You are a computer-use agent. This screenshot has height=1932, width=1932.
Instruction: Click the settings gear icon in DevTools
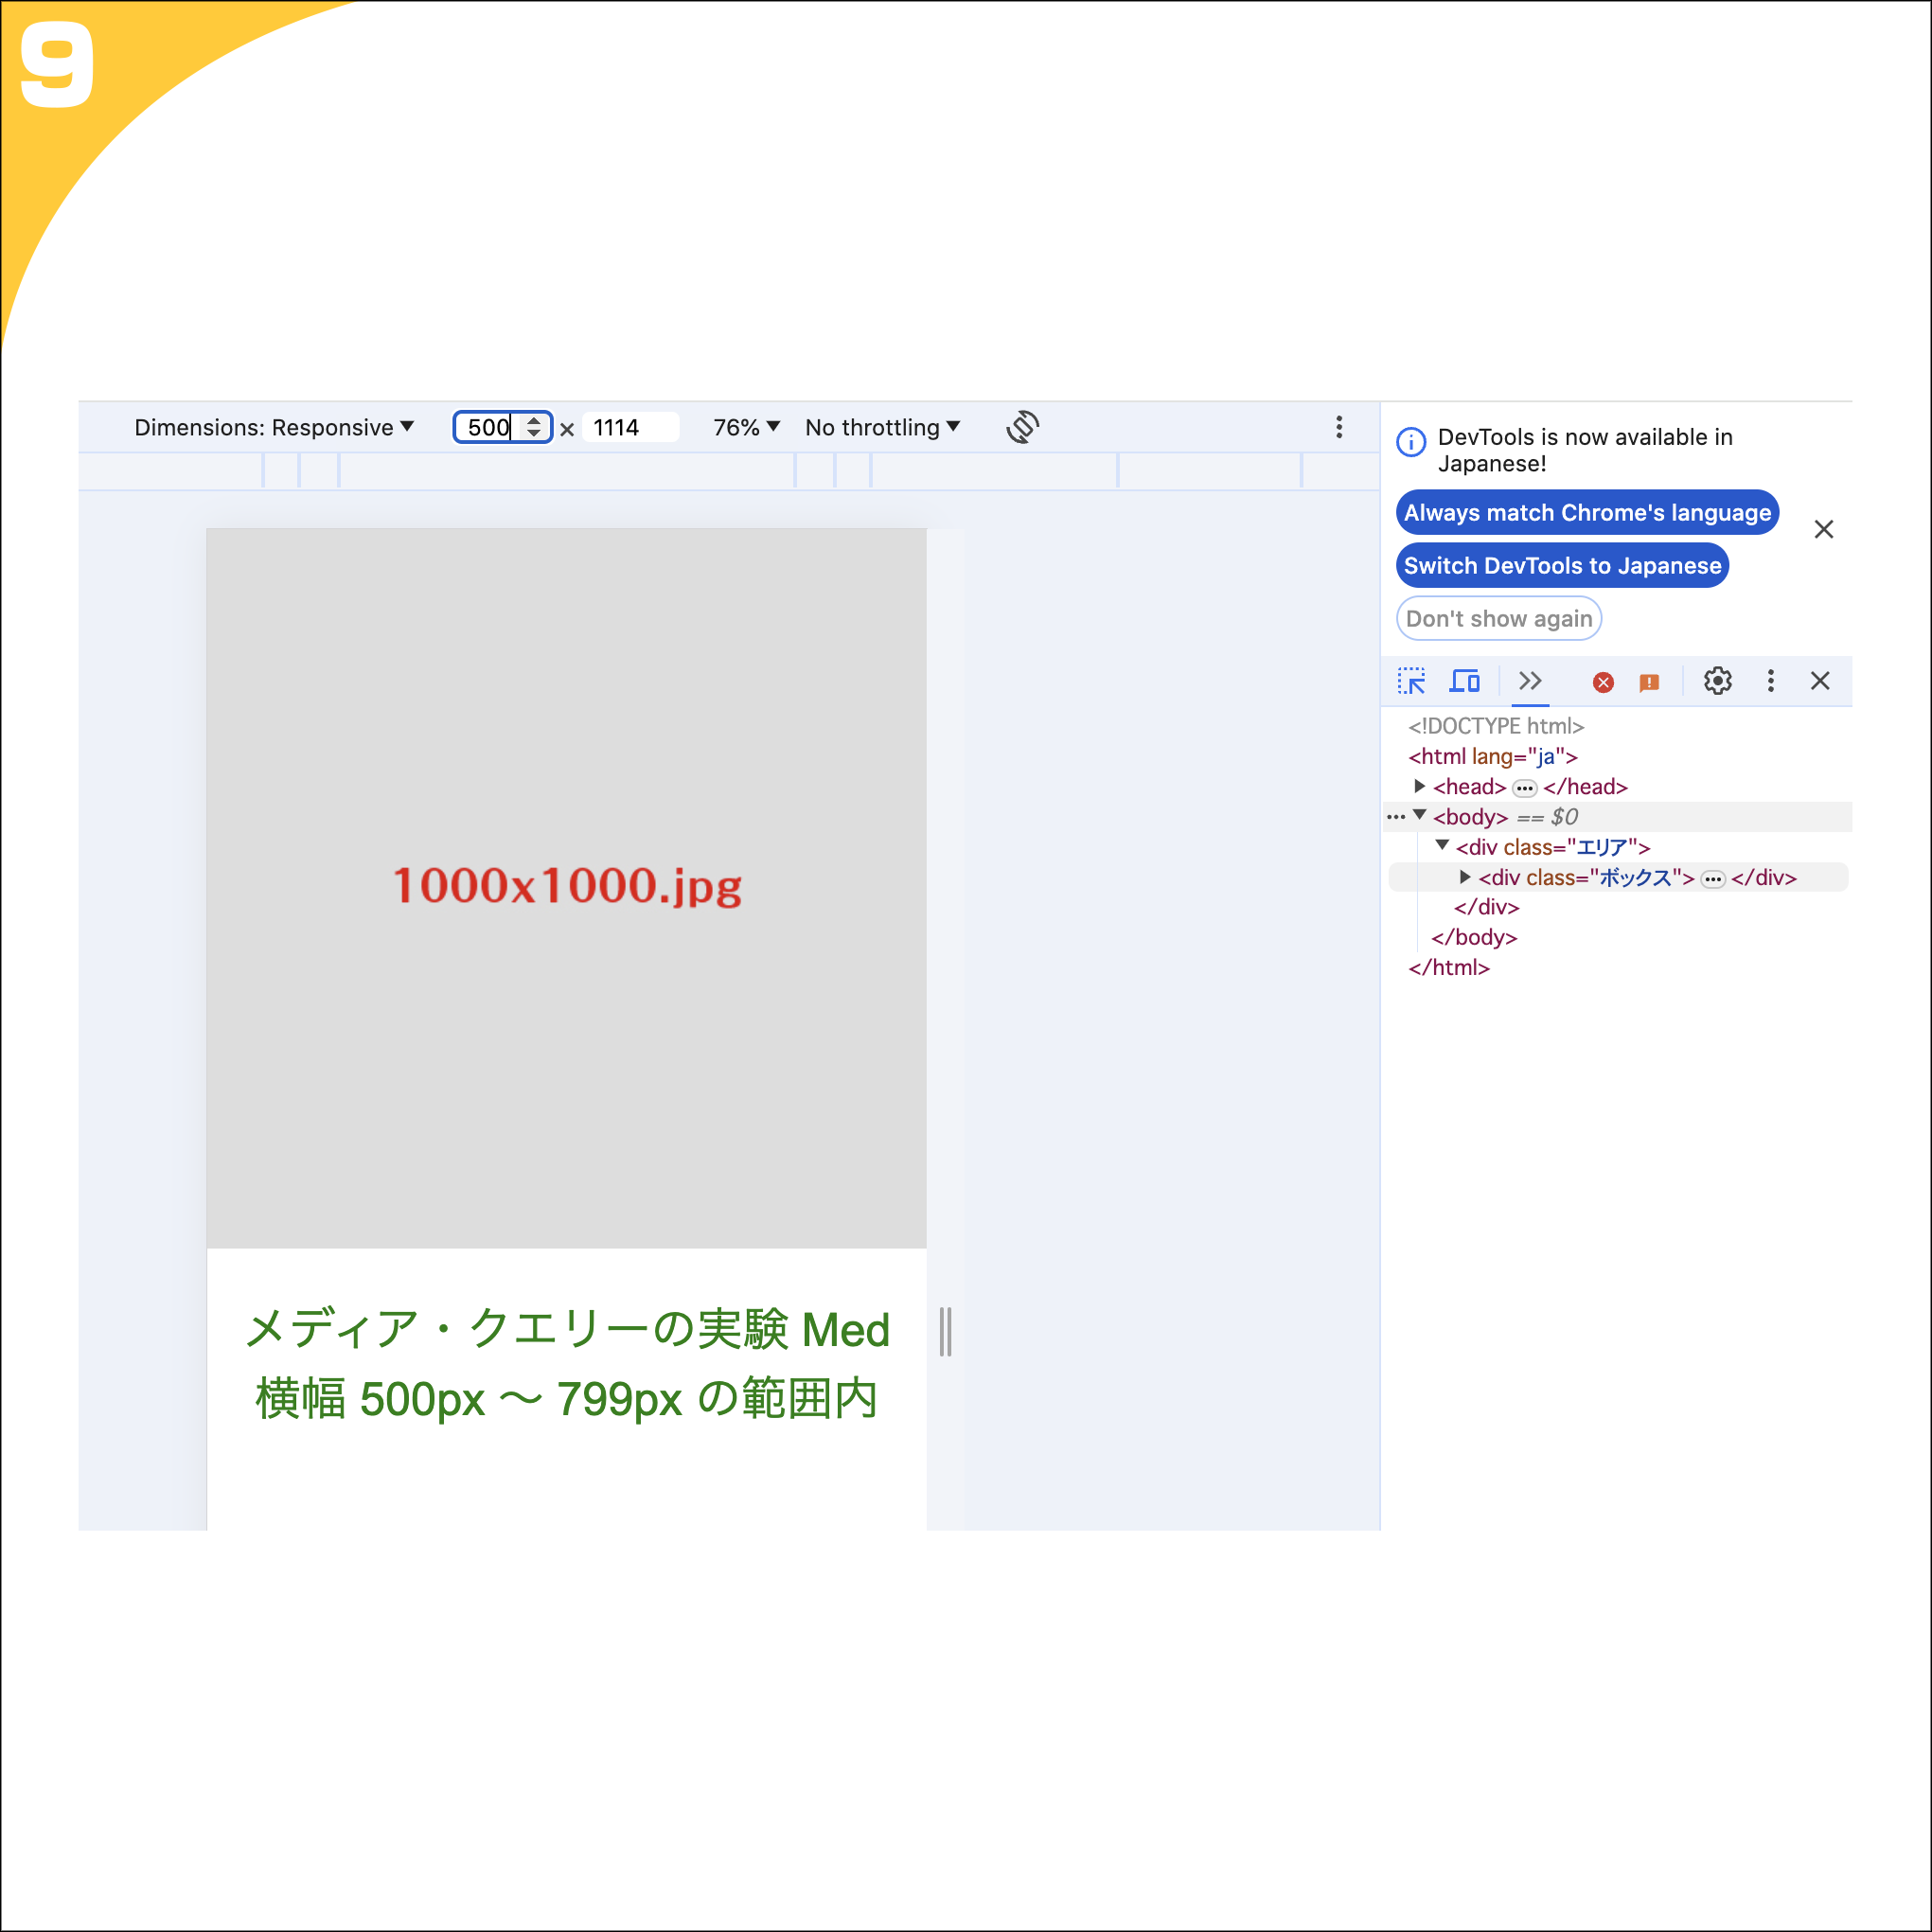click(1716, 682)
